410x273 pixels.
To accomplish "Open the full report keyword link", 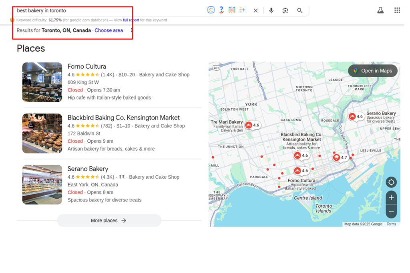I will click(x=131, y=20).
